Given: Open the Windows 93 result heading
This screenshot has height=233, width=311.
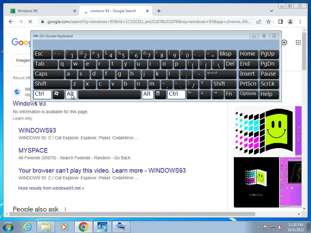Looking at the screenshot, I should tap(29, 103).
